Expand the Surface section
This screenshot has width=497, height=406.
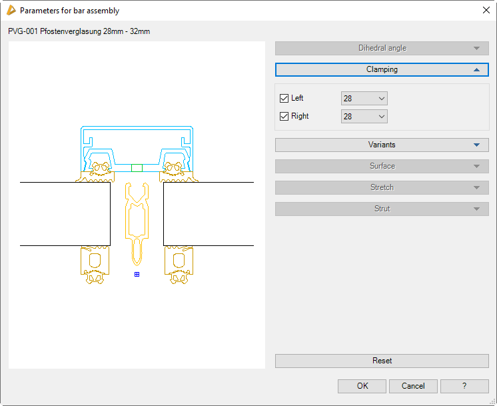coord(382,166)
